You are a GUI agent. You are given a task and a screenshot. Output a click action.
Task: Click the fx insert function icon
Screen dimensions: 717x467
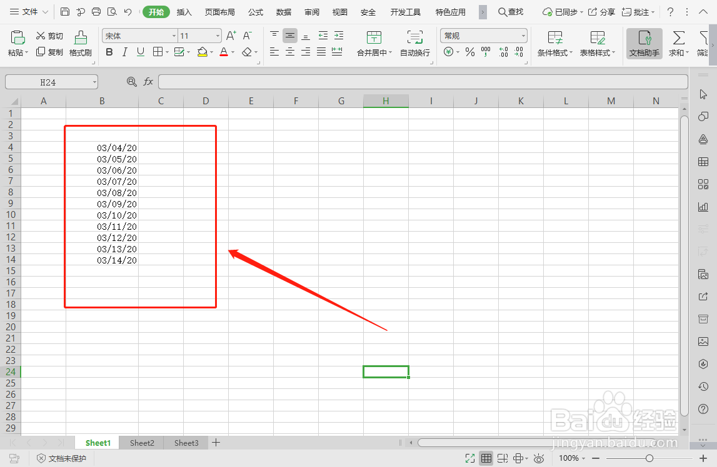(148, 82)
